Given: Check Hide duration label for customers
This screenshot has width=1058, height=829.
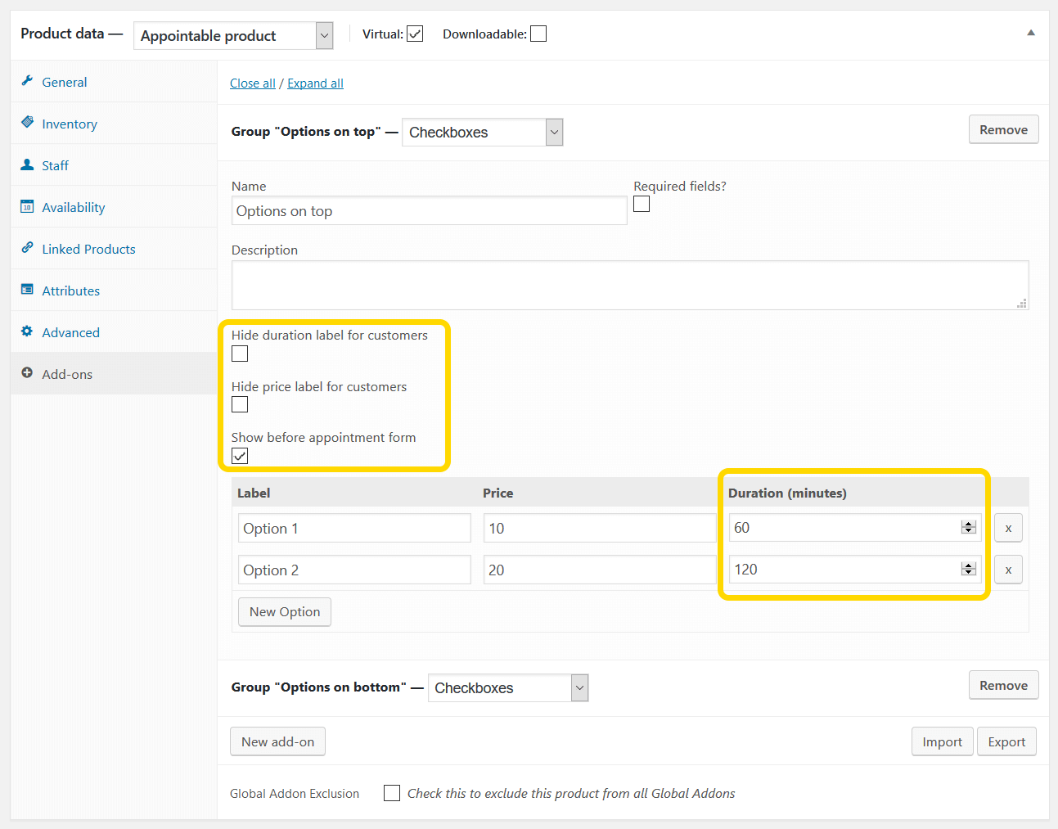Looking at the screenshot, I should [x=239, y=353].
